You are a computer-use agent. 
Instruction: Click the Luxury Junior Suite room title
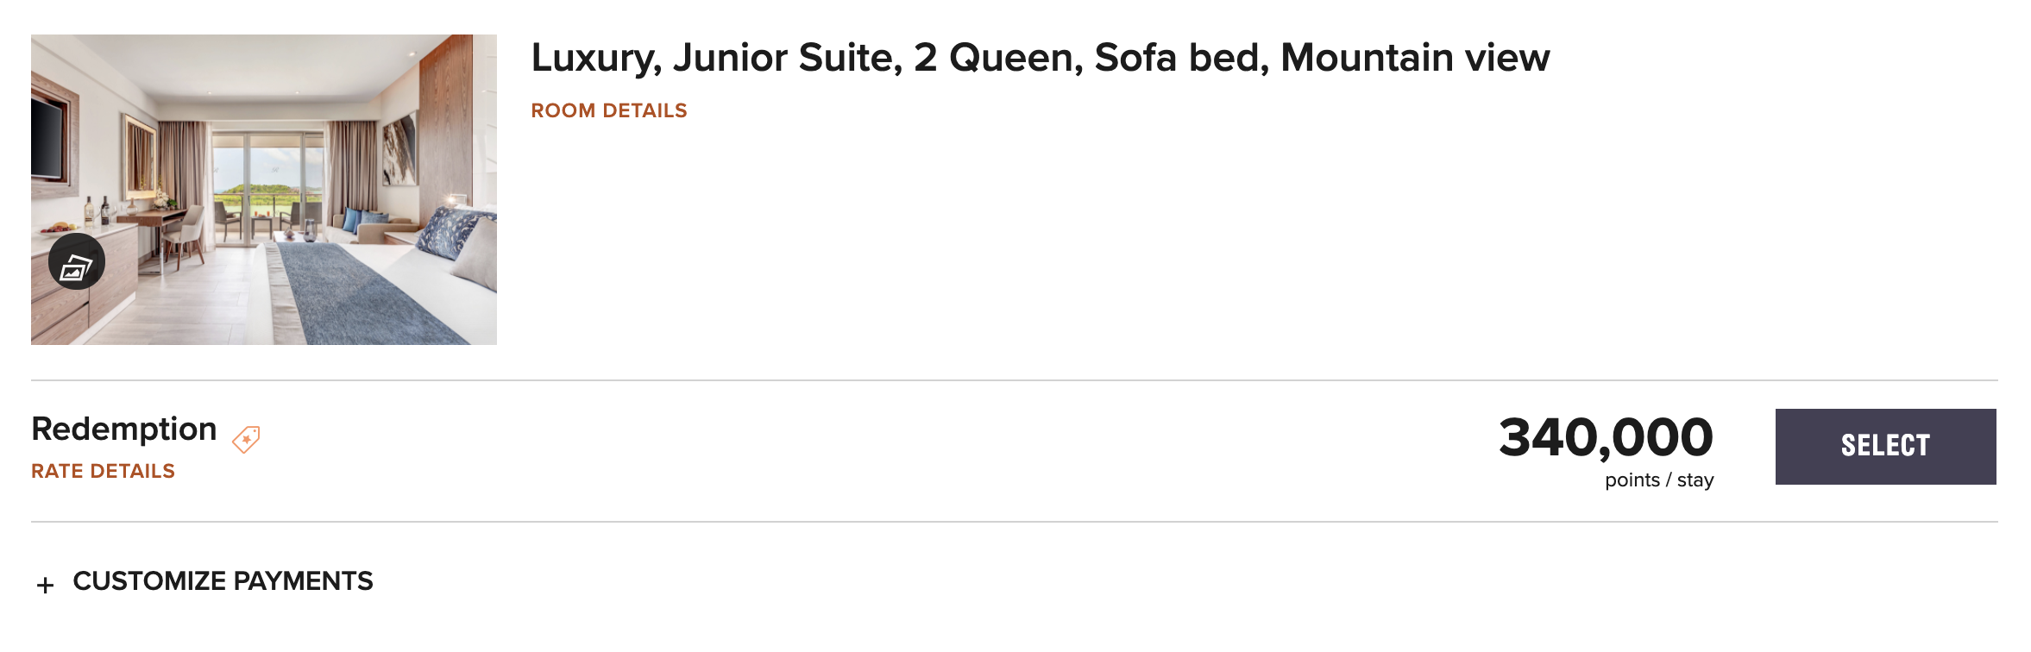pos(1040,58)
